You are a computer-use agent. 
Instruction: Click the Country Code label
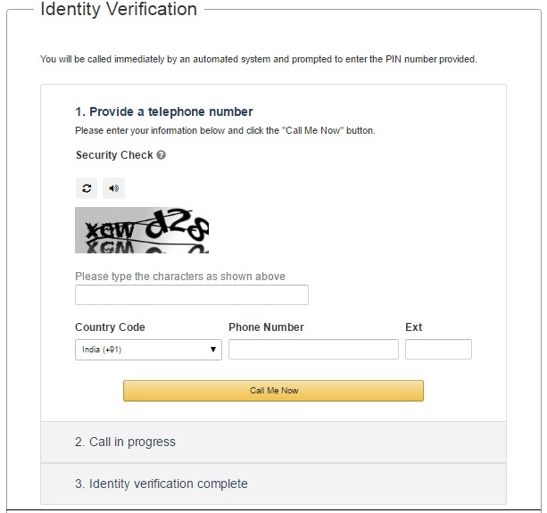tap(110, 327)
